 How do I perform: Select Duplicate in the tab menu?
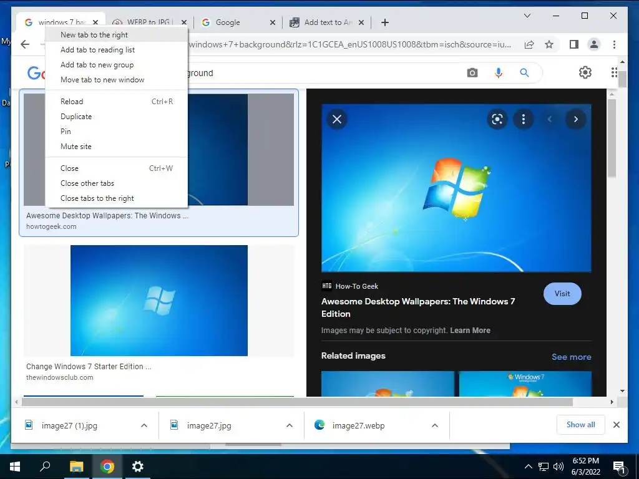(x=117, y=117)
